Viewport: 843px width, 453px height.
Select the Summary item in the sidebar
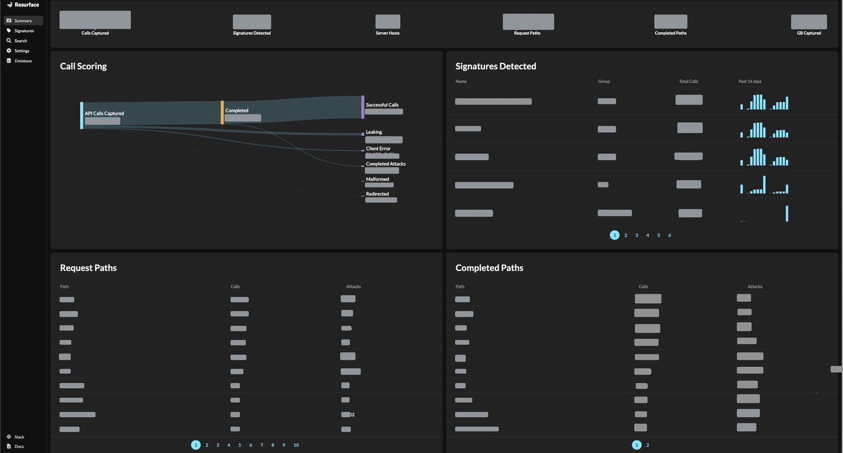tap(22, 20)
